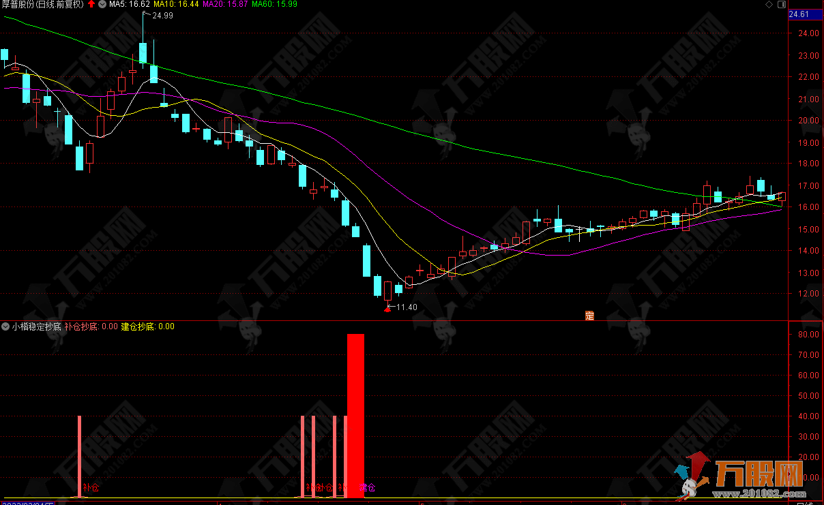
Task: Toggle the side panel icon at top right
Action: [x=781, y=4]
